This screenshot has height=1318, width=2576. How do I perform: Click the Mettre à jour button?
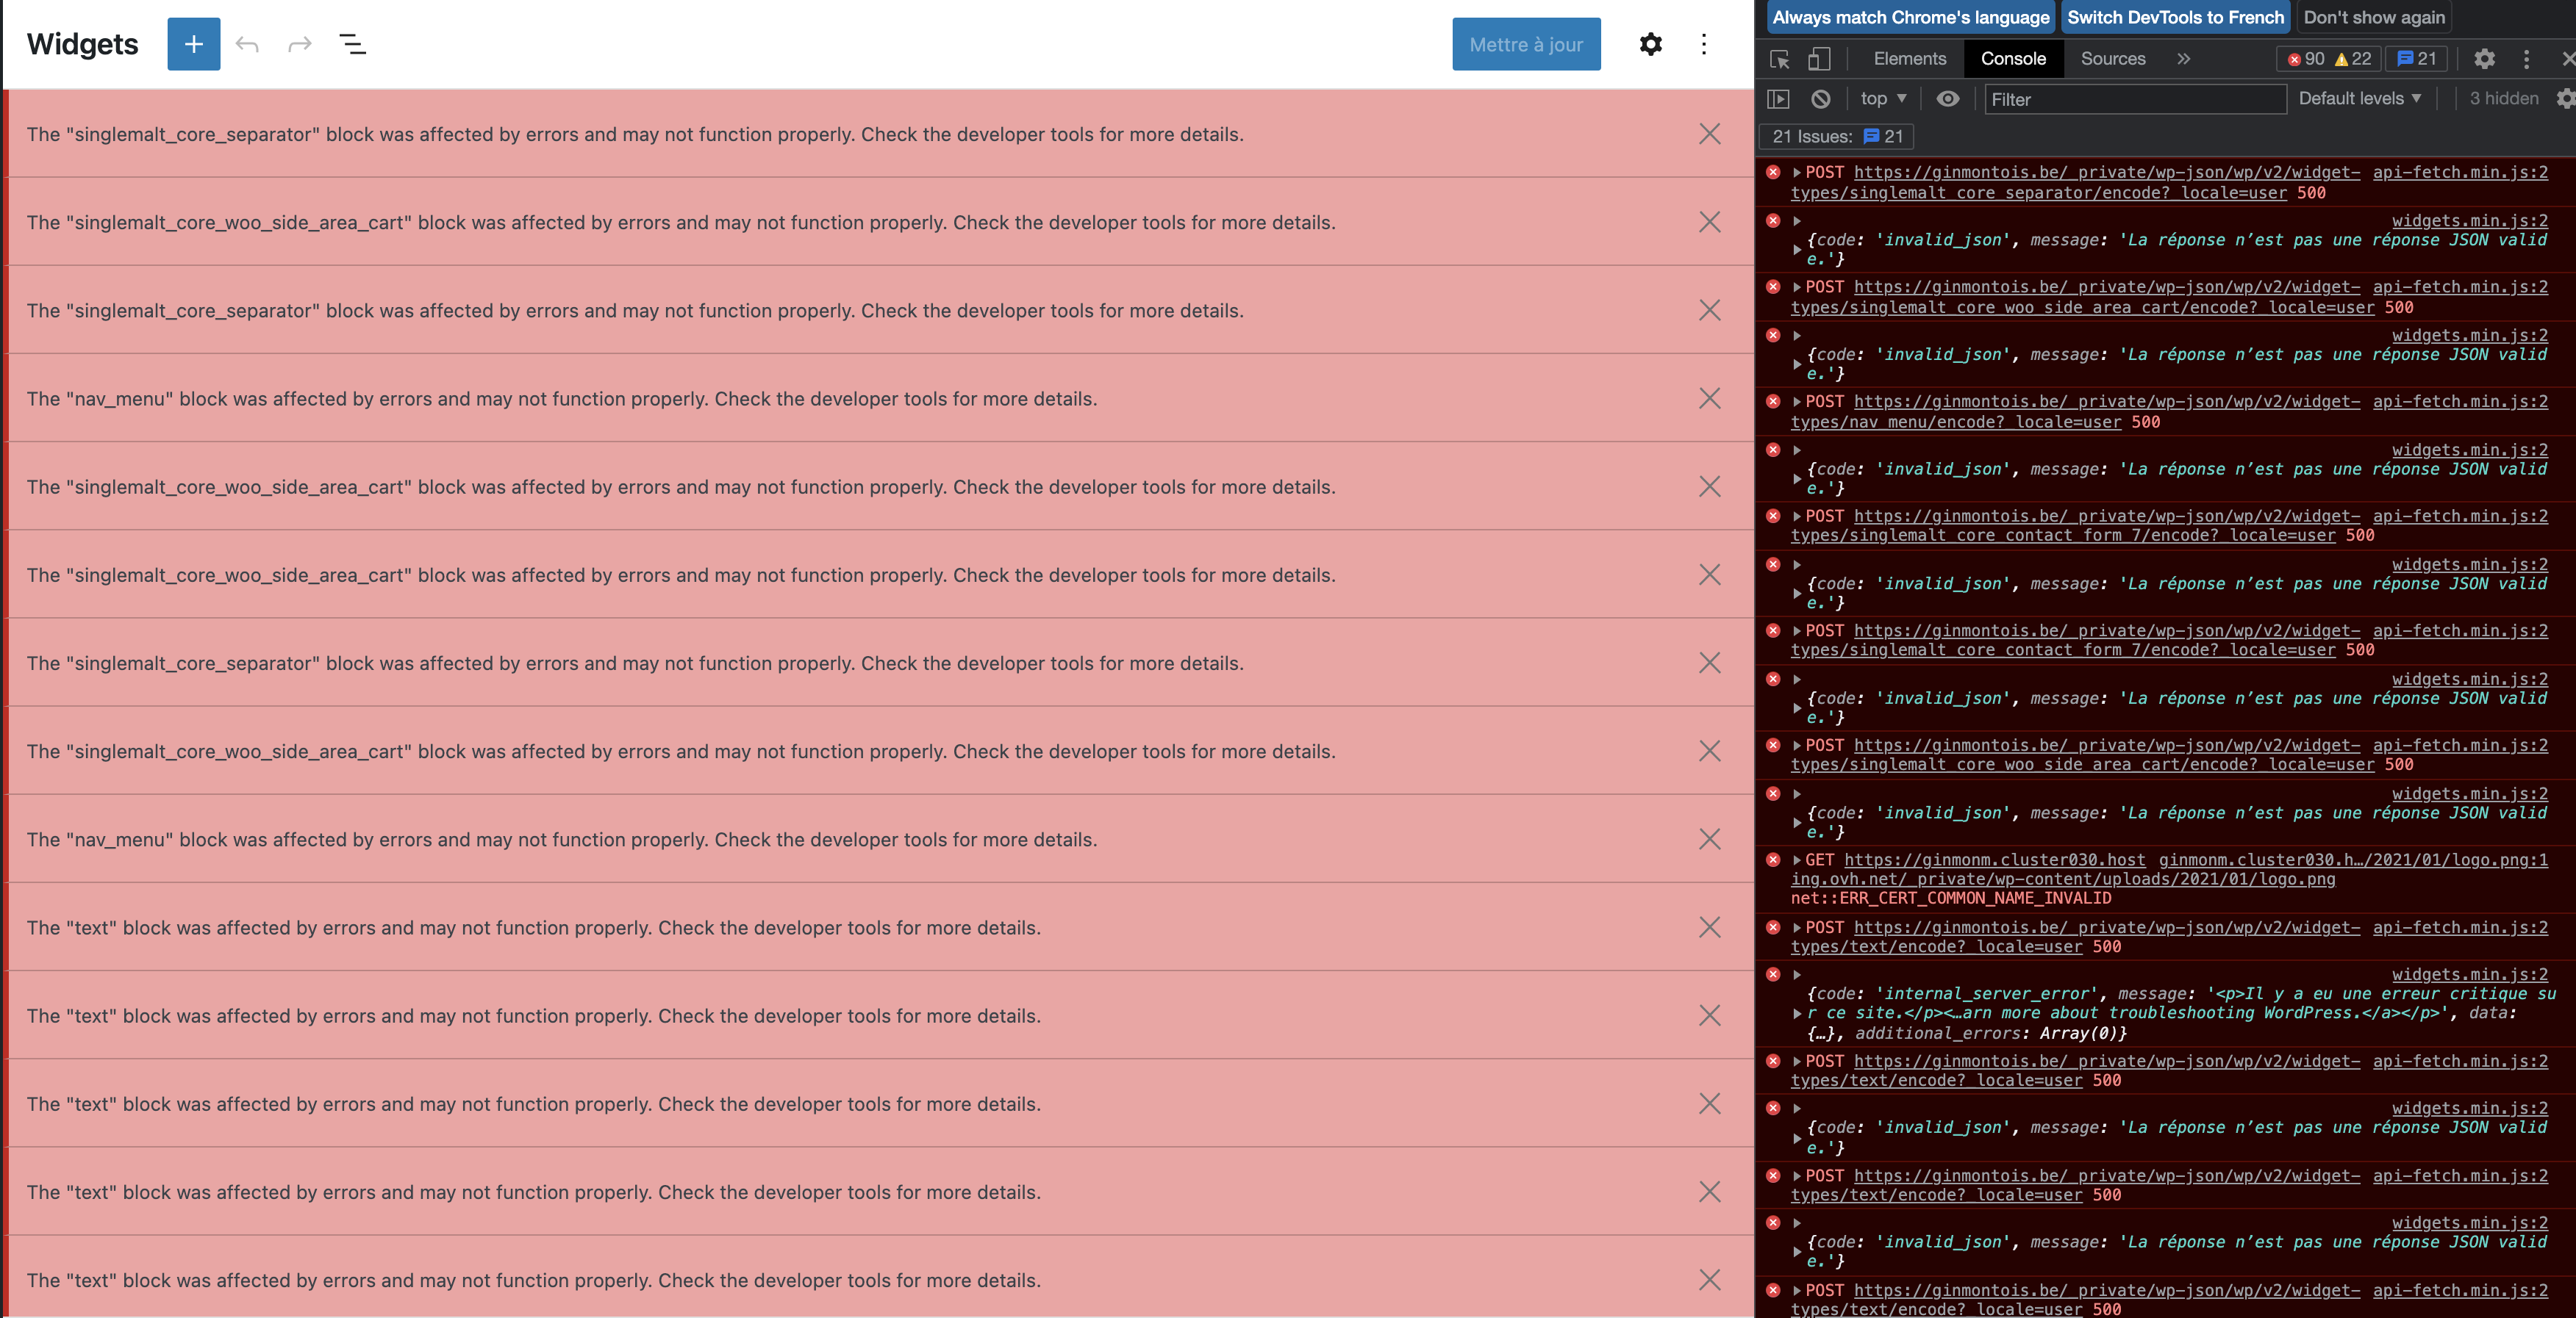click(x=1525, y=44)
